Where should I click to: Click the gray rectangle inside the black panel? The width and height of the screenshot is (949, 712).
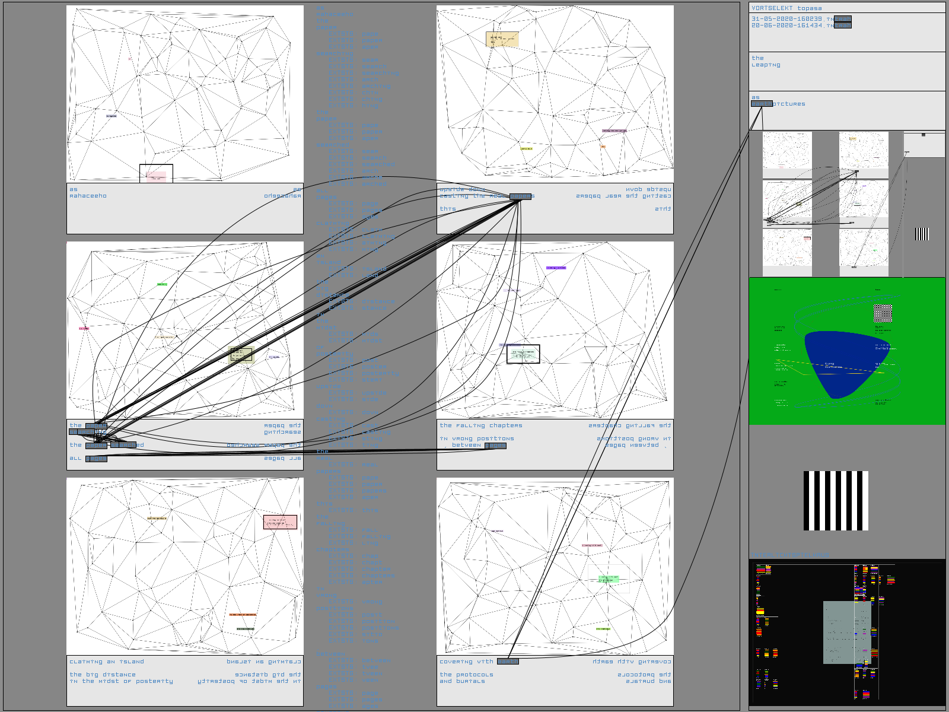tap(846, 632)
